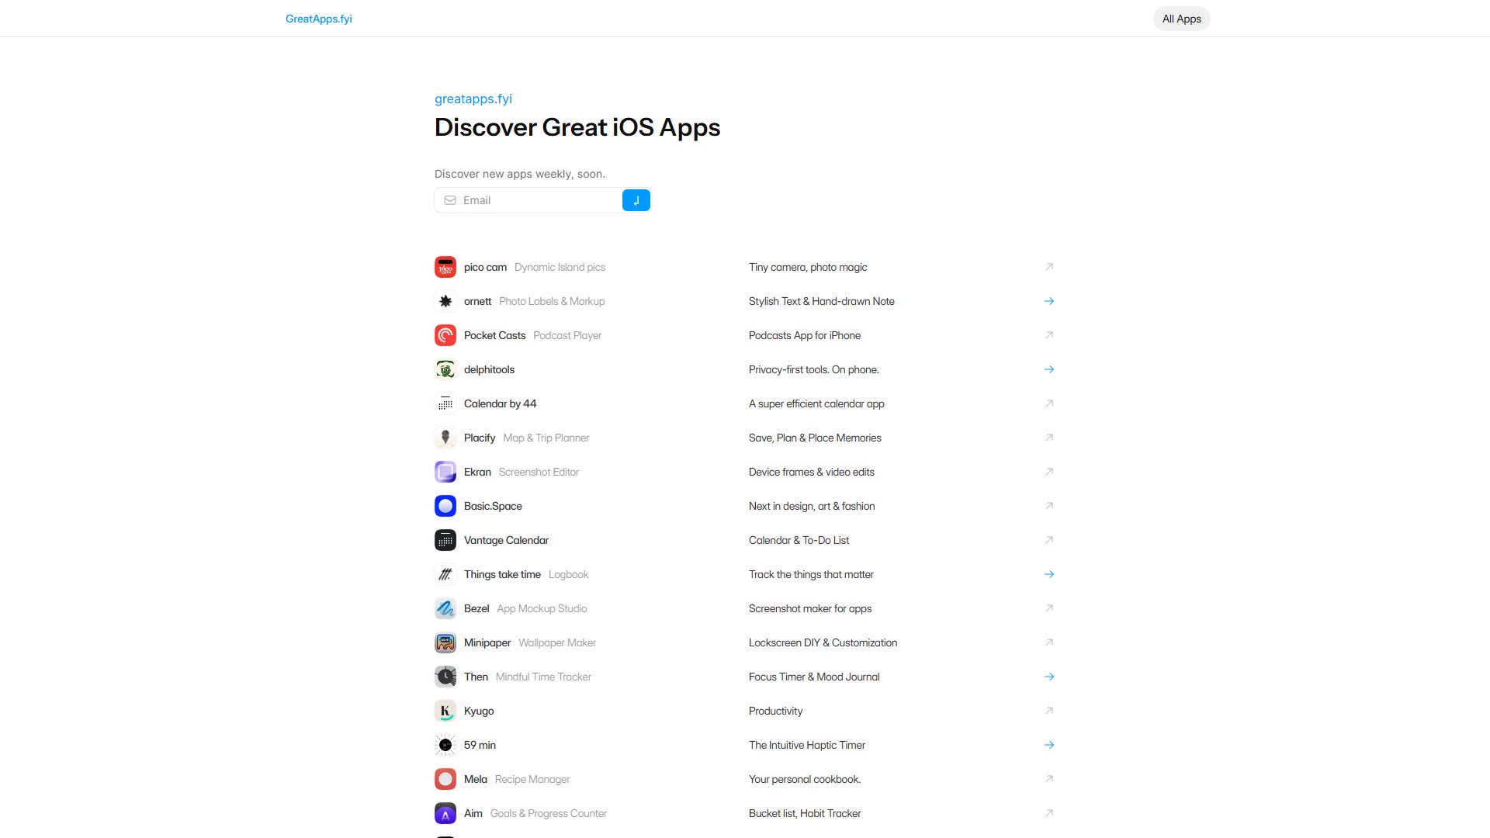Image resolution: width=1490 pixels, height=838 pixels.
Task: Click the pico cam app icon
Action: 445,267
